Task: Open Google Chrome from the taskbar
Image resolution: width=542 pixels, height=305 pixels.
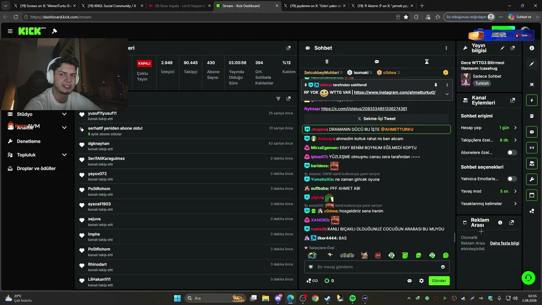Action: [x=315, y=298]
